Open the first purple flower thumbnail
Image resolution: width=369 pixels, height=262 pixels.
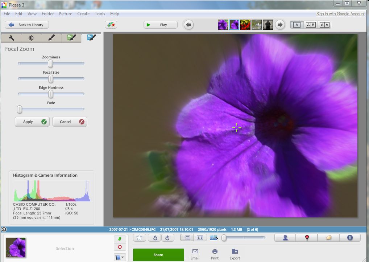click(223, 25)
